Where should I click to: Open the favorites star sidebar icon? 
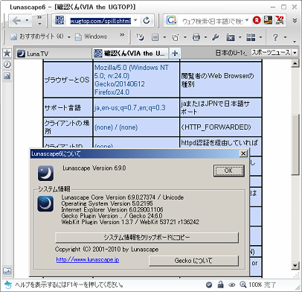(7, 53)
